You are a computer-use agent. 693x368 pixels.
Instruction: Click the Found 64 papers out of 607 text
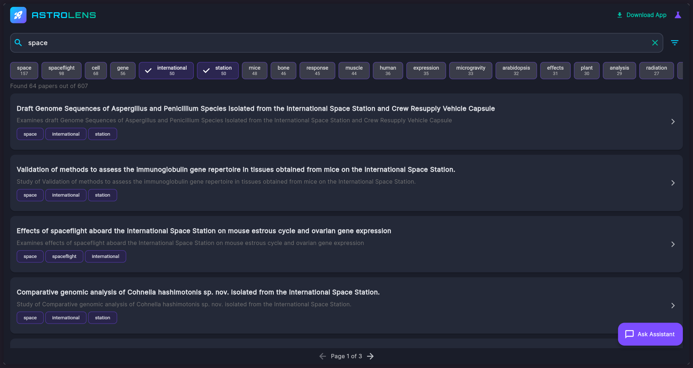point(49,86)
